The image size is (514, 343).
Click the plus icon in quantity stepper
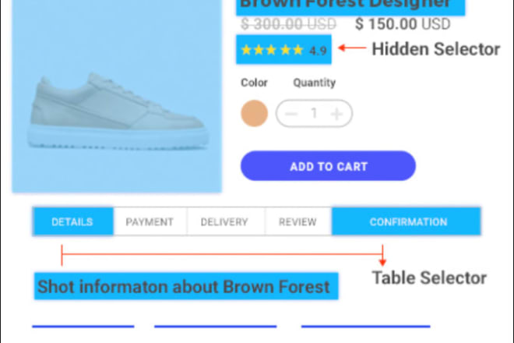click(336, 114)
